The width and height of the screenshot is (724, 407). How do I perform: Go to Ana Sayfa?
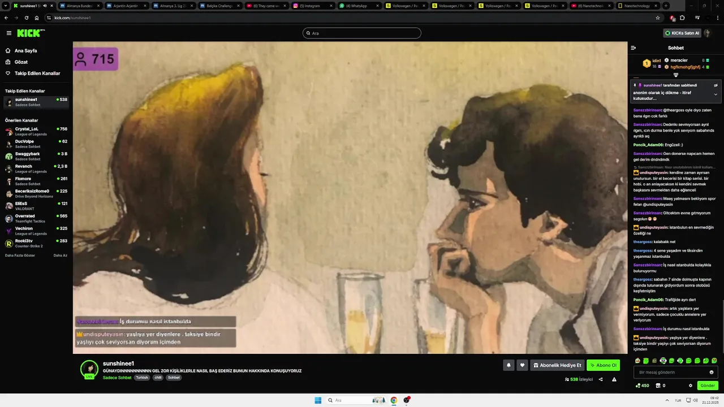tap(26, 50)
